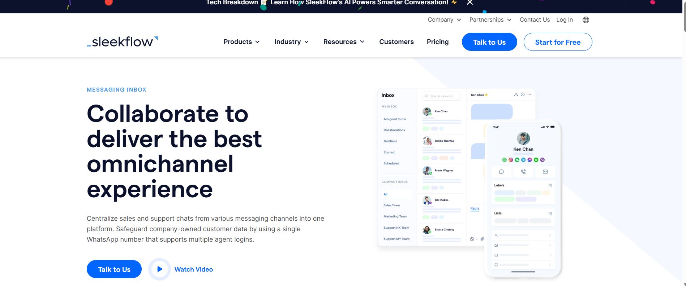Open the Support HK Team inbox
686x286 pixels.
[x=396, y=228]
